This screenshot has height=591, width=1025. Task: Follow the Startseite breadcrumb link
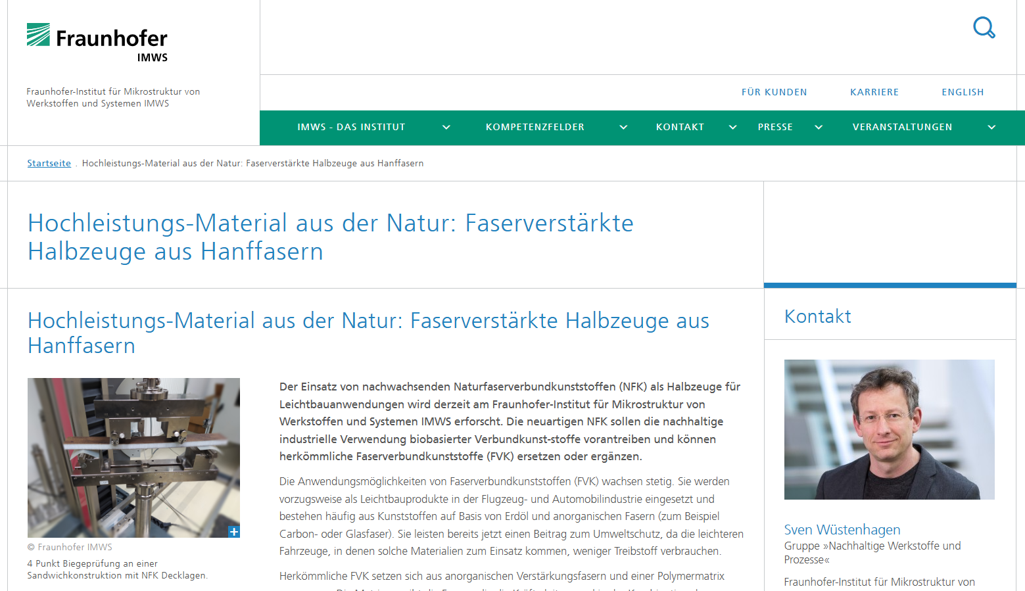[x=49, y=164]
